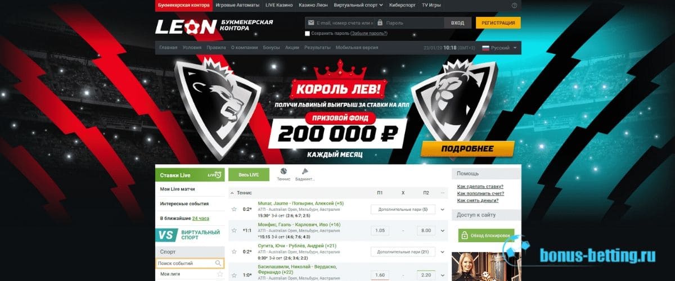Go to the Бонусы menu item
This screenshot has width=675, height=281.
click(x=271, y=48)
